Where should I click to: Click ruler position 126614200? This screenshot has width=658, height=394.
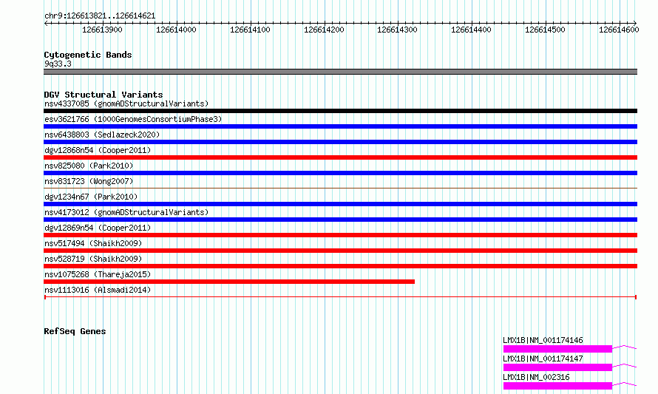[324, 30]
